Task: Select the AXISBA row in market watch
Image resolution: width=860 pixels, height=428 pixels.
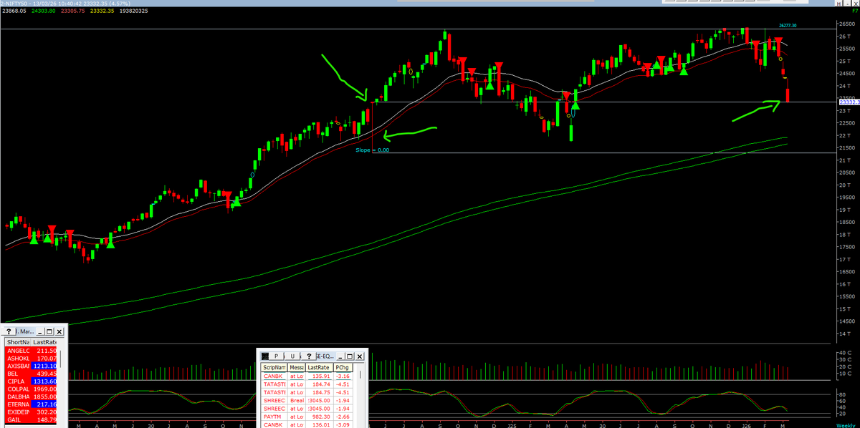Action: 32,366
